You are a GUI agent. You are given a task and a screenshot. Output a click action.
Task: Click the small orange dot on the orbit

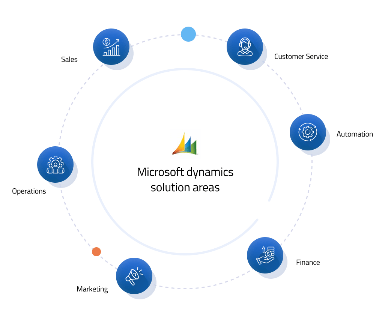96,252
